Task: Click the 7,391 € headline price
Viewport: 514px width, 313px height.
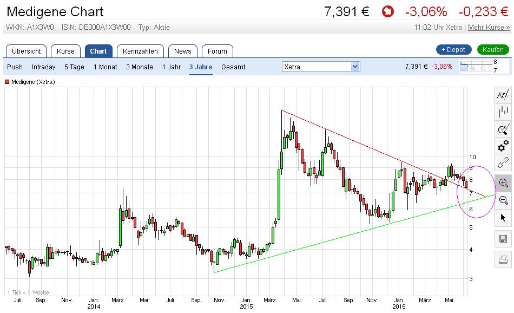Action: (x=346, y=12)
